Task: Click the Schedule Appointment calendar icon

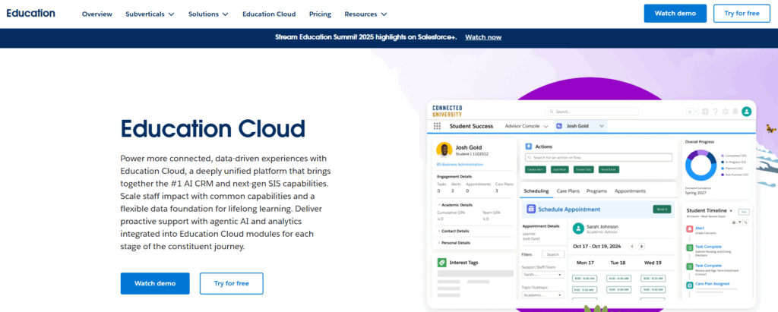Action: [530, 209]
